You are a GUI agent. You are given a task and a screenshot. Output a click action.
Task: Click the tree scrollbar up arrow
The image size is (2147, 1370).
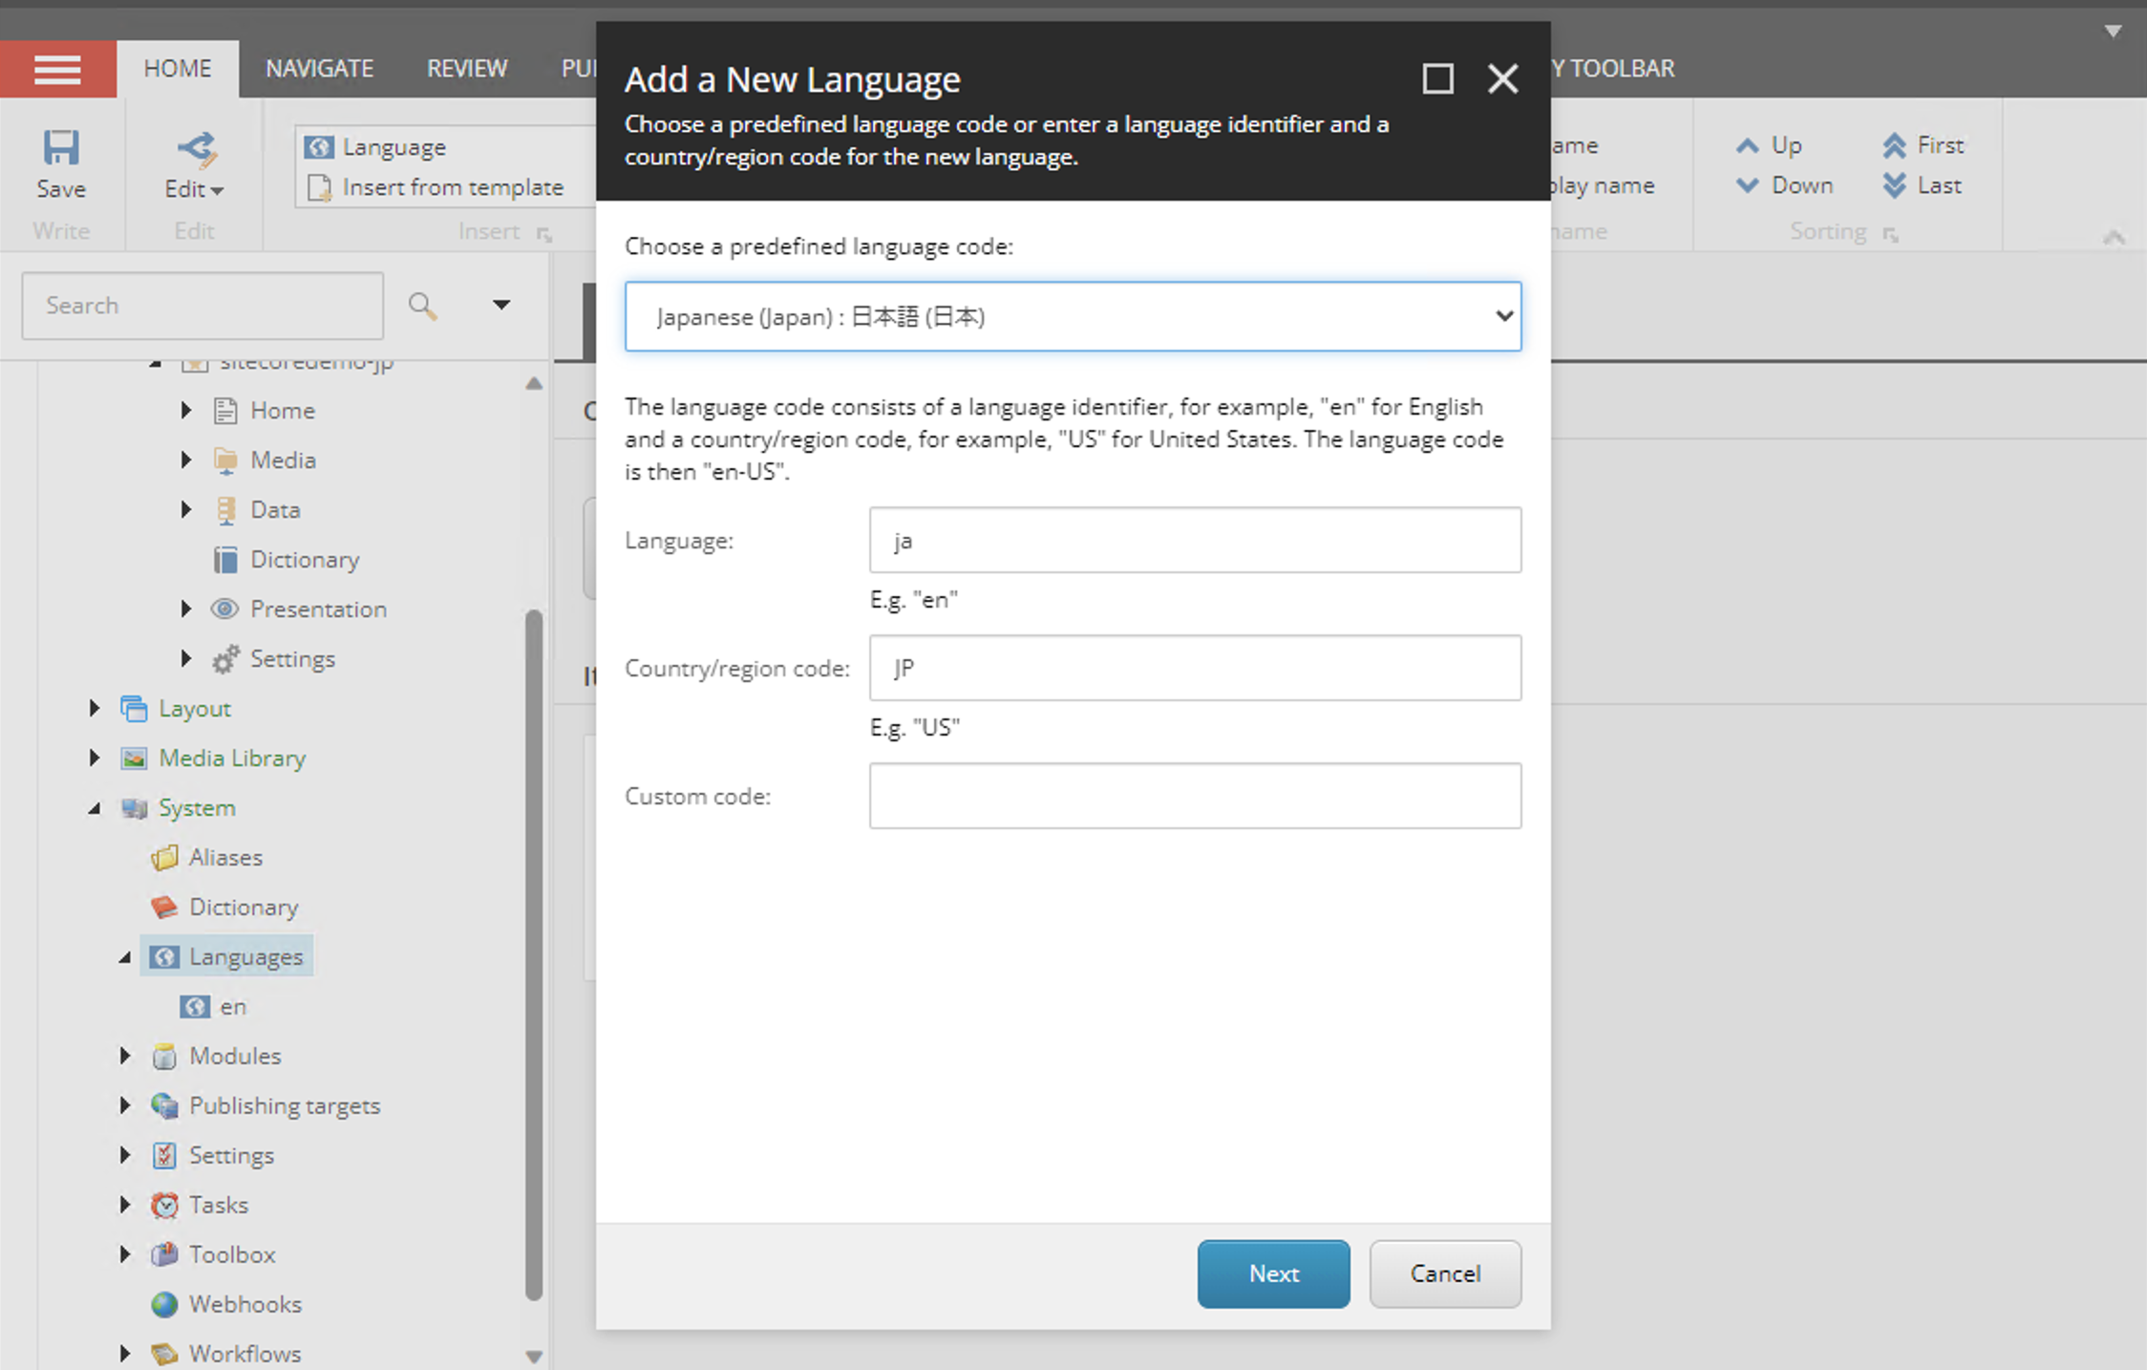tap(534, 384)
